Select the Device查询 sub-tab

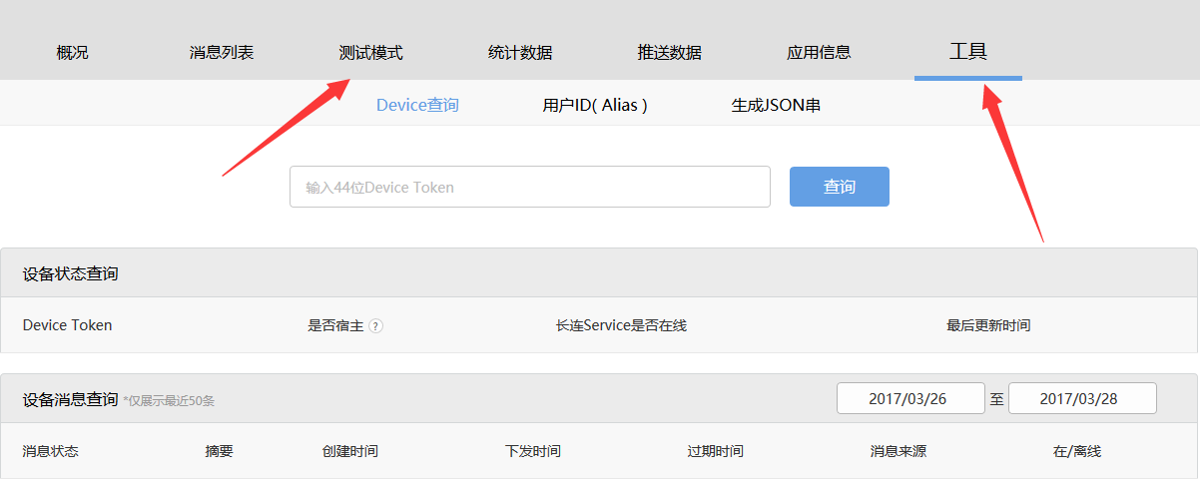click(417, 105)
